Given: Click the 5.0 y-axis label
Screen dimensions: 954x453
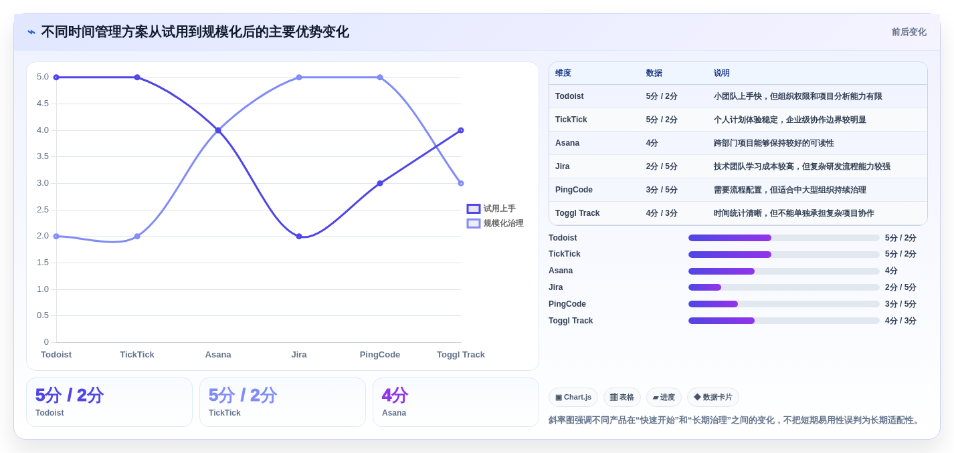Looking at the screenshot, I should 43,77.
